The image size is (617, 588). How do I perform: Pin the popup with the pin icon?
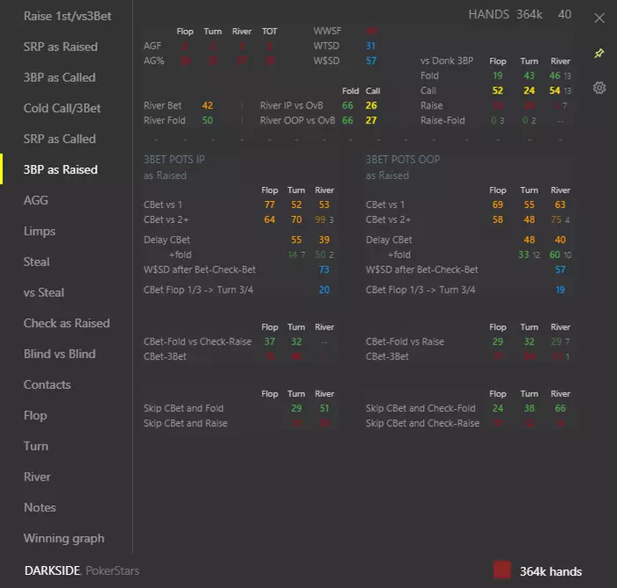[x=598, y=53]
